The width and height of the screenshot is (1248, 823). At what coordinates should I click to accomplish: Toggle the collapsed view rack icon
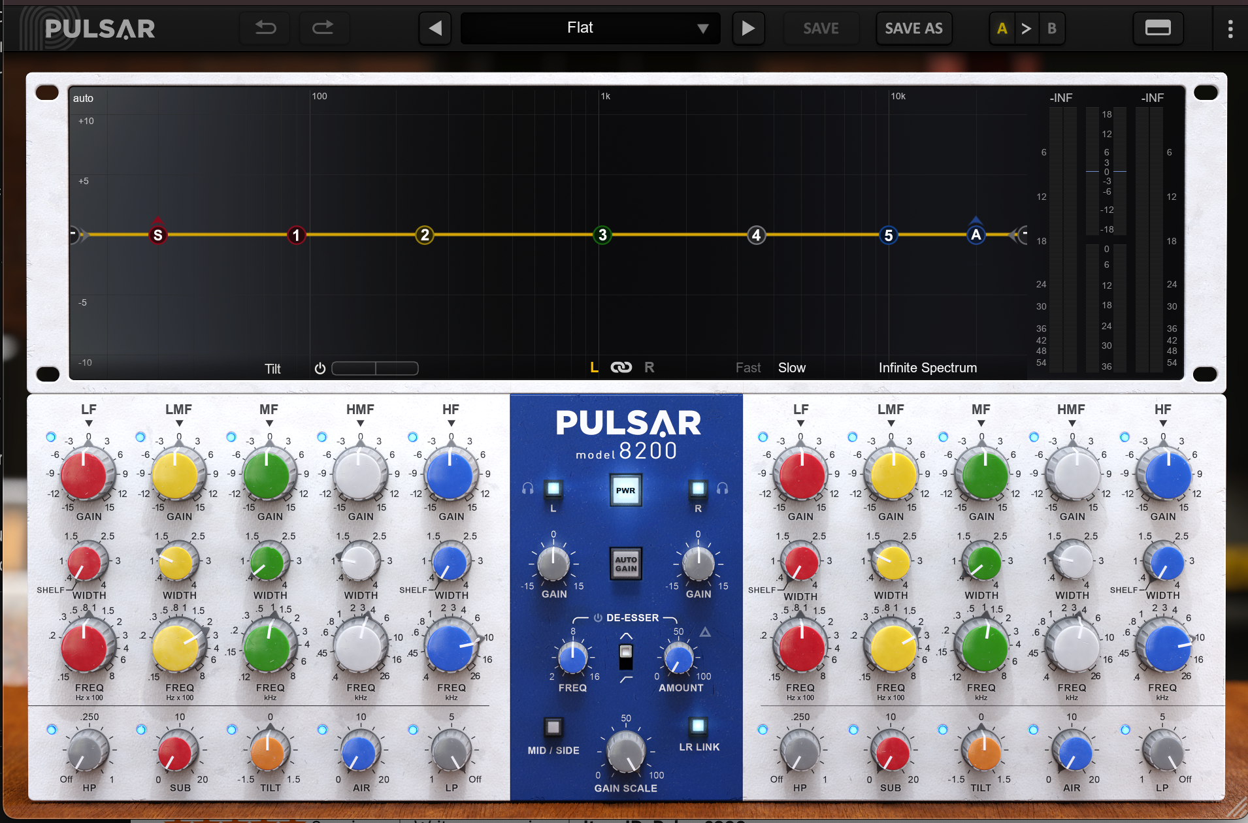click(x=1157, y=28)
